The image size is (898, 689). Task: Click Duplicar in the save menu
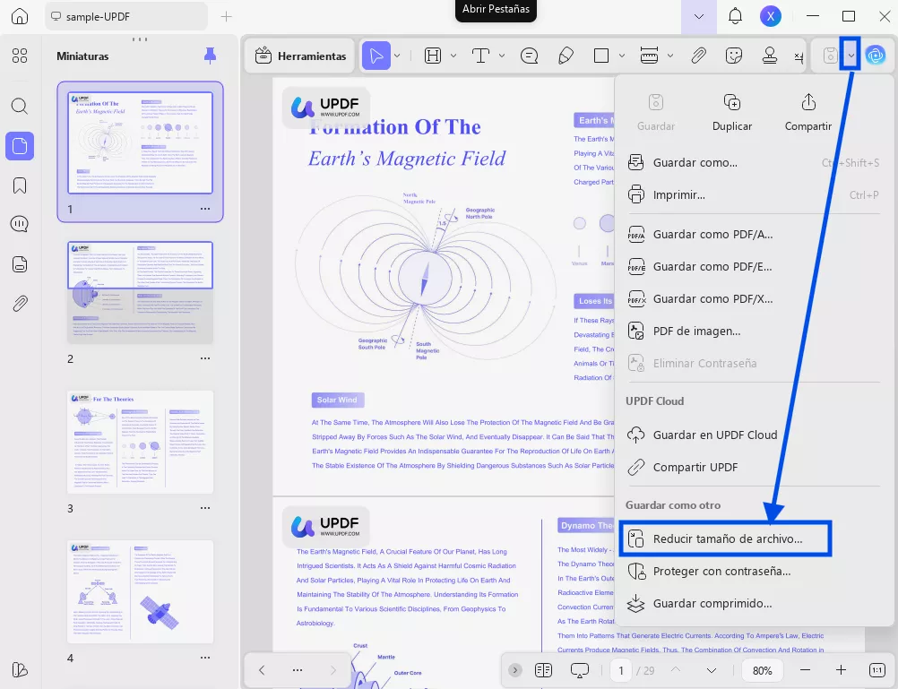[732, 113]
